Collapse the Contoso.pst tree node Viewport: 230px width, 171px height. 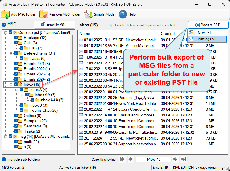tap(5, 33)
